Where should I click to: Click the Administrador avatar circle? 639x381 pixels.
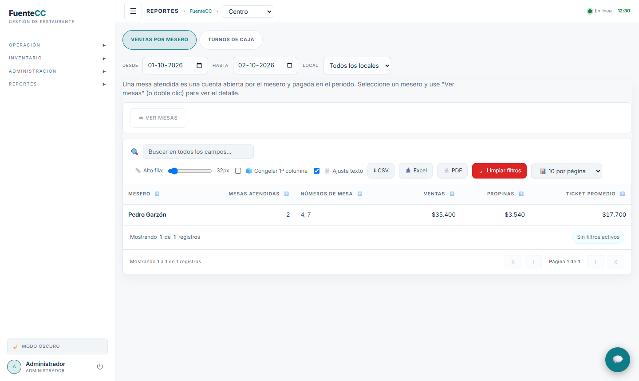coord(14,367)
